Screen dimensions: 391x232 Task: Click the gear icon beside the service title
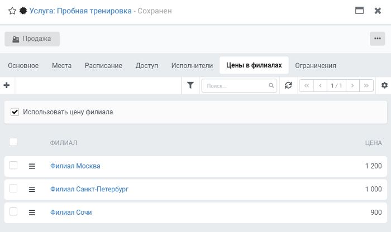click(x=23, y=11)
